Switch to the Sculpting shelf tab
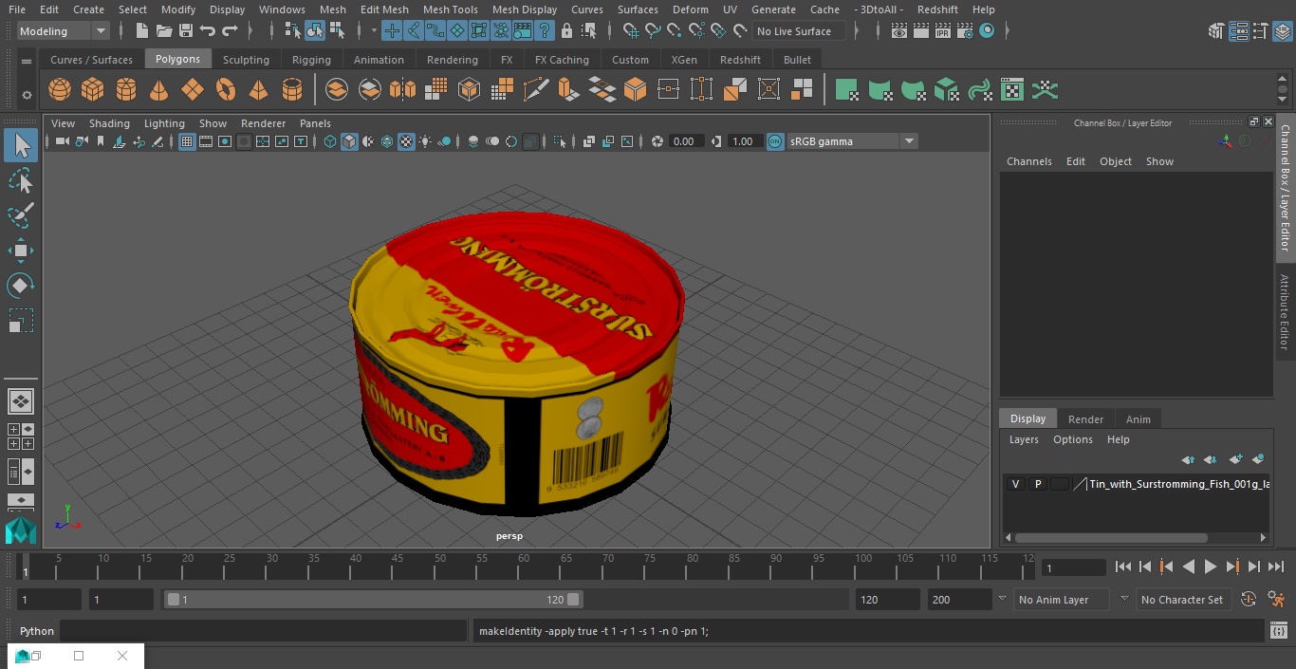This screenshot has width=1296, height=669. pos(246,59)
